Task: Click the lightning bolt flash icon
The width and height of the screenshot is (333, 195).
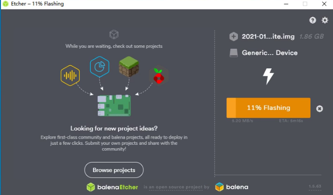Action: [268, 76]
